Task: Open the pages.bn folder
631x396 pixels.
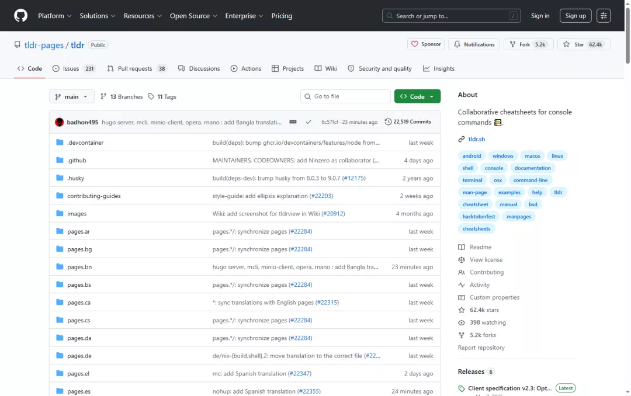Action: point(79,267)
